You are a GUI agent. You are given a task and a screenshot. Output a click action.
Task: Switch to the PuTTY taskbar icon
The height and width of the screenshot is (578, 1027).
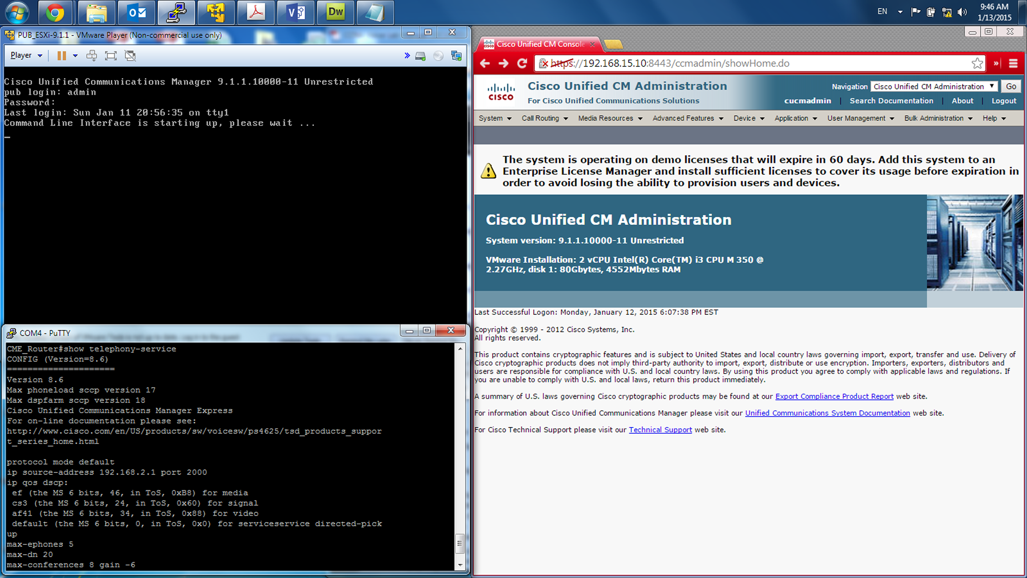(176, 13)
